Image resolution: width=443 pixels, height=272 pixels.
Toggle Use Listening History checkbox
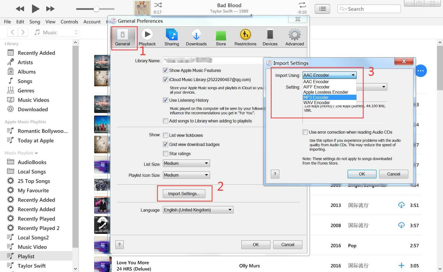165,100
